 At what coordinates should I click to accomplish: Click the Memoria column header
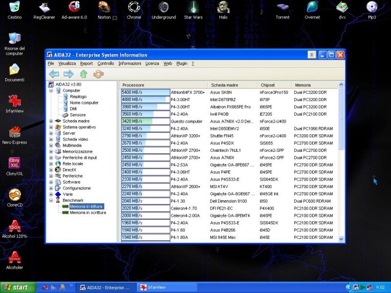[x=314, y=85]
